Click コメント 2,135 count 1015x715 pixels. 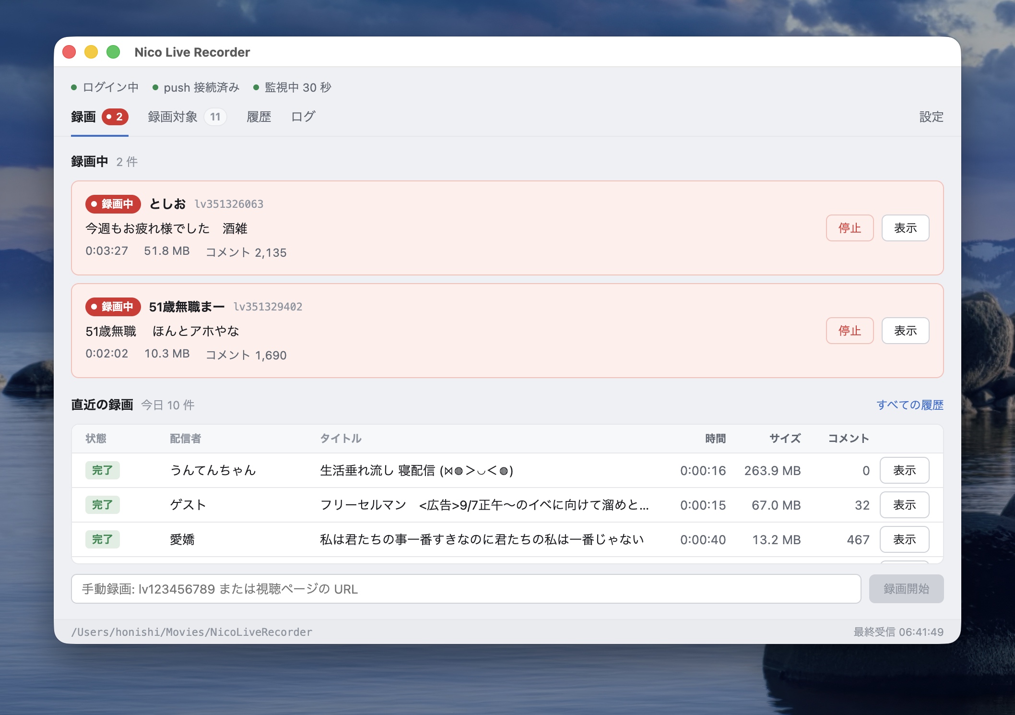pyautogui.click(x=246, y=252)
